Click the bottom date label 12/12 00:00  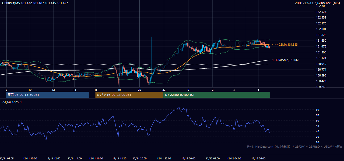pos(188,159)
